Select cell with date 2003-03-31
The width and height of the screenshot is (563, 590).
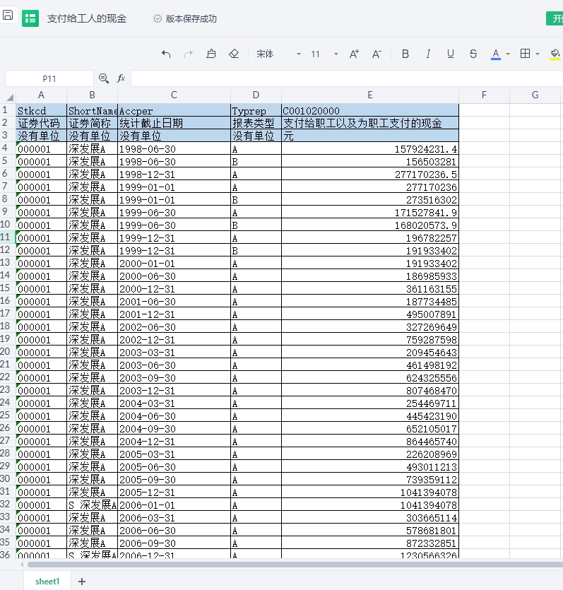pos(174,352)
